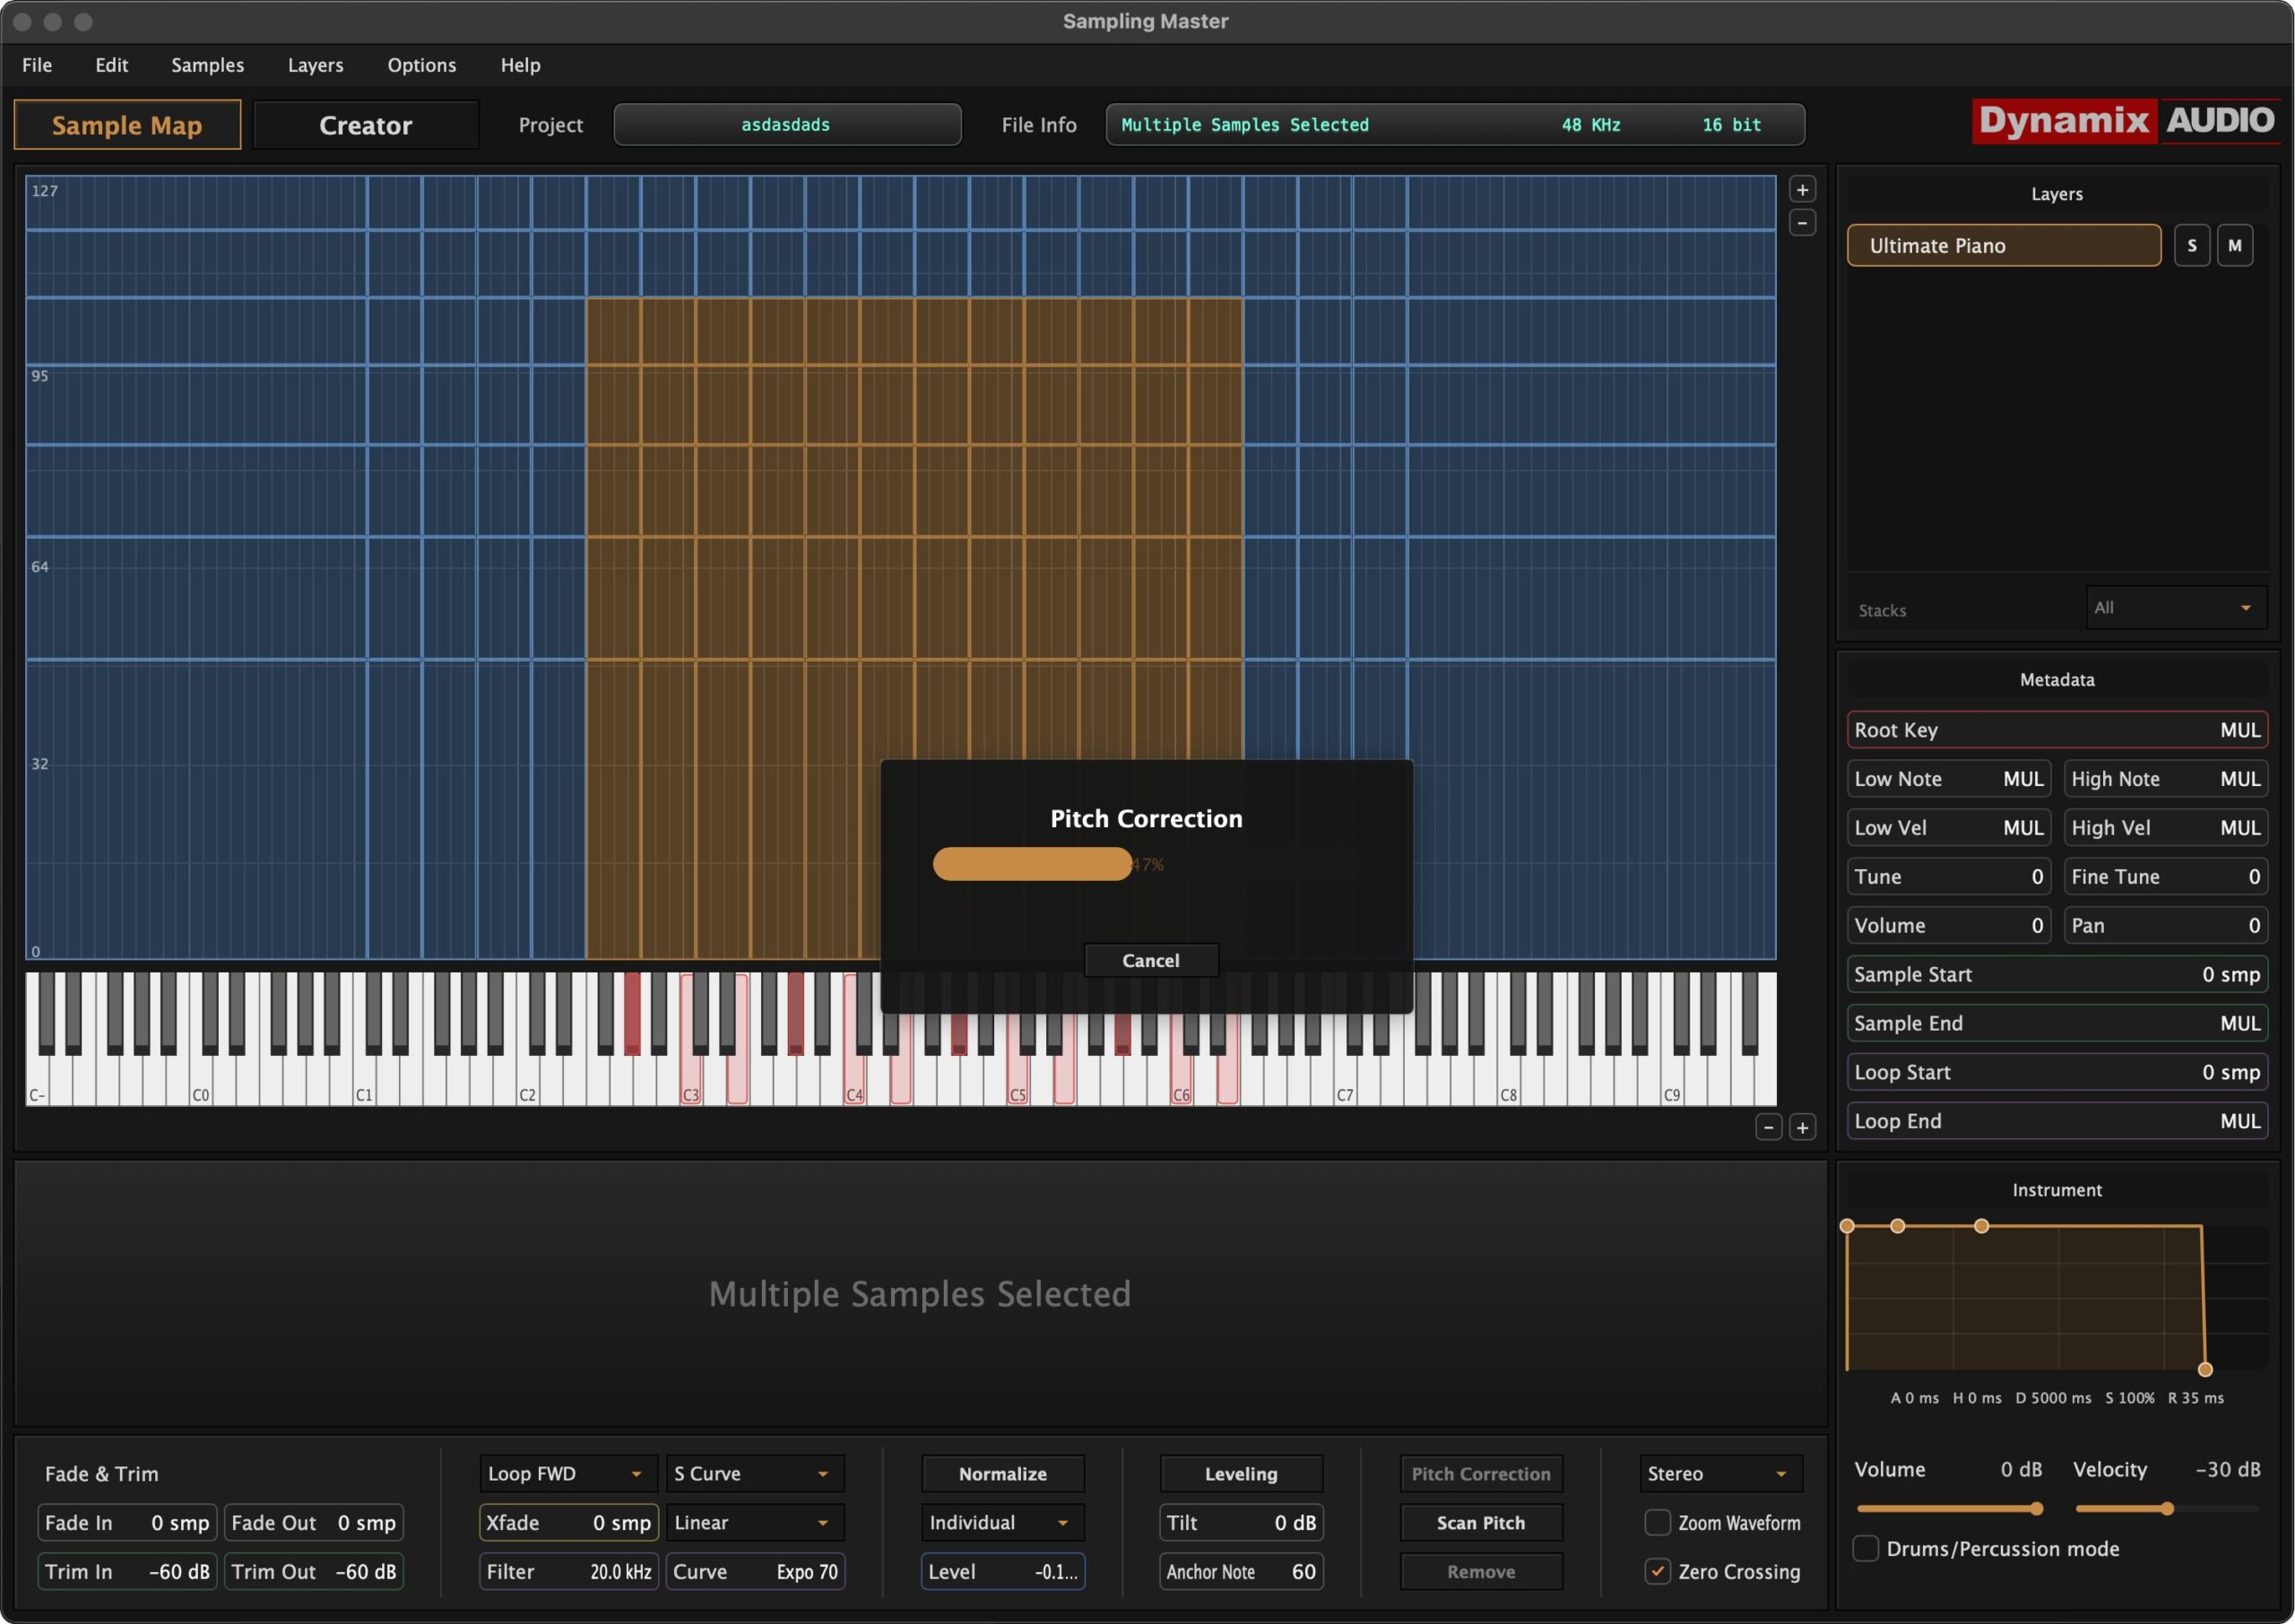Image resolution: width=2295 pixels, height=1624 pixels.
Task: Click the vertical zoom in plus icon
Action: pyautogui.click(x=1802, y=190)
